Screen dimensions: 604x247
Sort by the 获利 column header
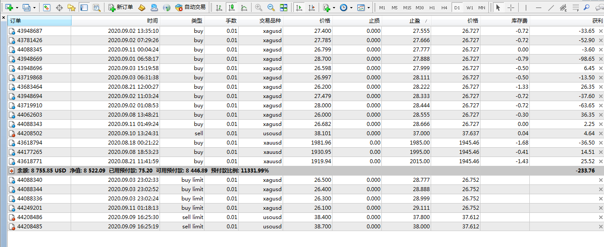567,21
